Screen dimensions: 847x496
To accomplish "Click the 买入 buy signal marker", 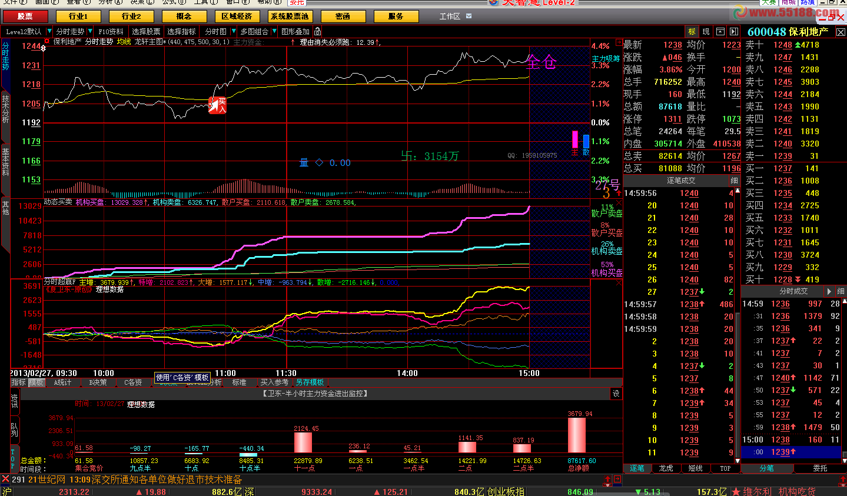I will 218,105.
